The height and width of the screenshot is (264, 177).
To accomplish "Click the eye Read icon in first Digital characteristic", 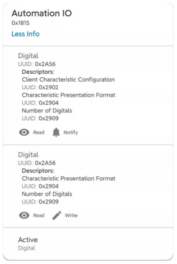I will click(24, 132).
